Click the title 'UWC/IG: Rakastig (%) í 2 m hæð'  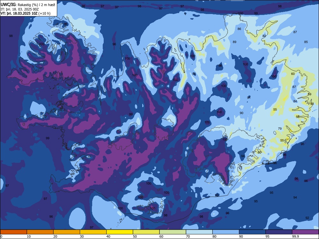point(28,5)
